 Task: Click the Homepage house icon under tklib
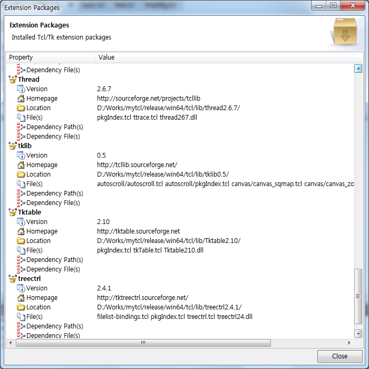pos(21,164)
